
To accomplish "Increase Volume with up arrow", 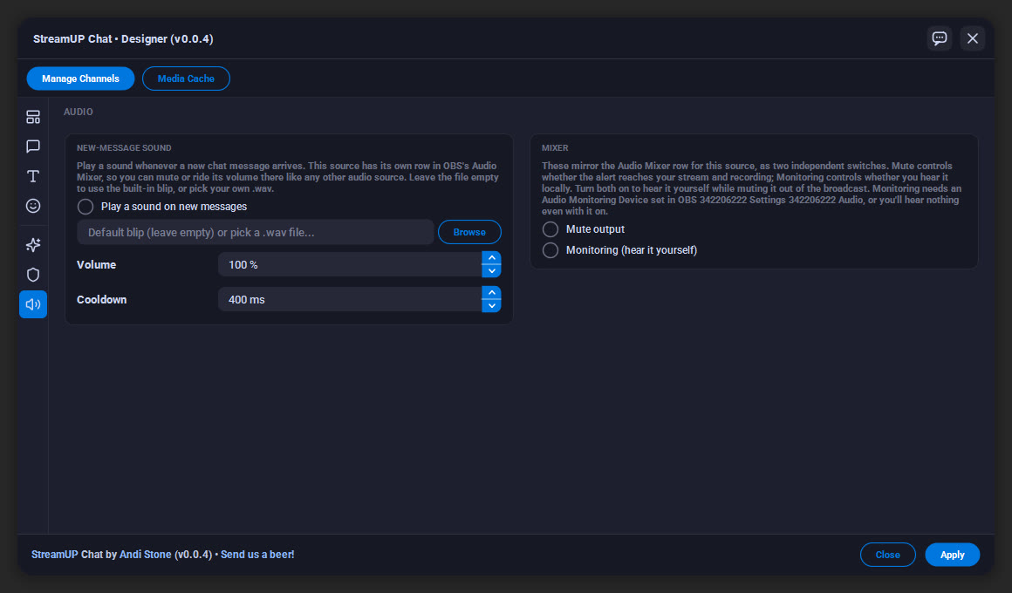I will click(492, 258).
